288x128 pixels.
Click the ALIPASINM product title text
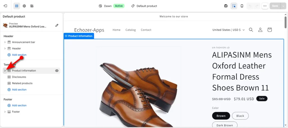click(x=242, y=71)
